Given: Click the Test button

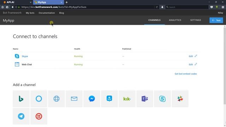Looking at the screenshot, I should click(x=216, y=20).
